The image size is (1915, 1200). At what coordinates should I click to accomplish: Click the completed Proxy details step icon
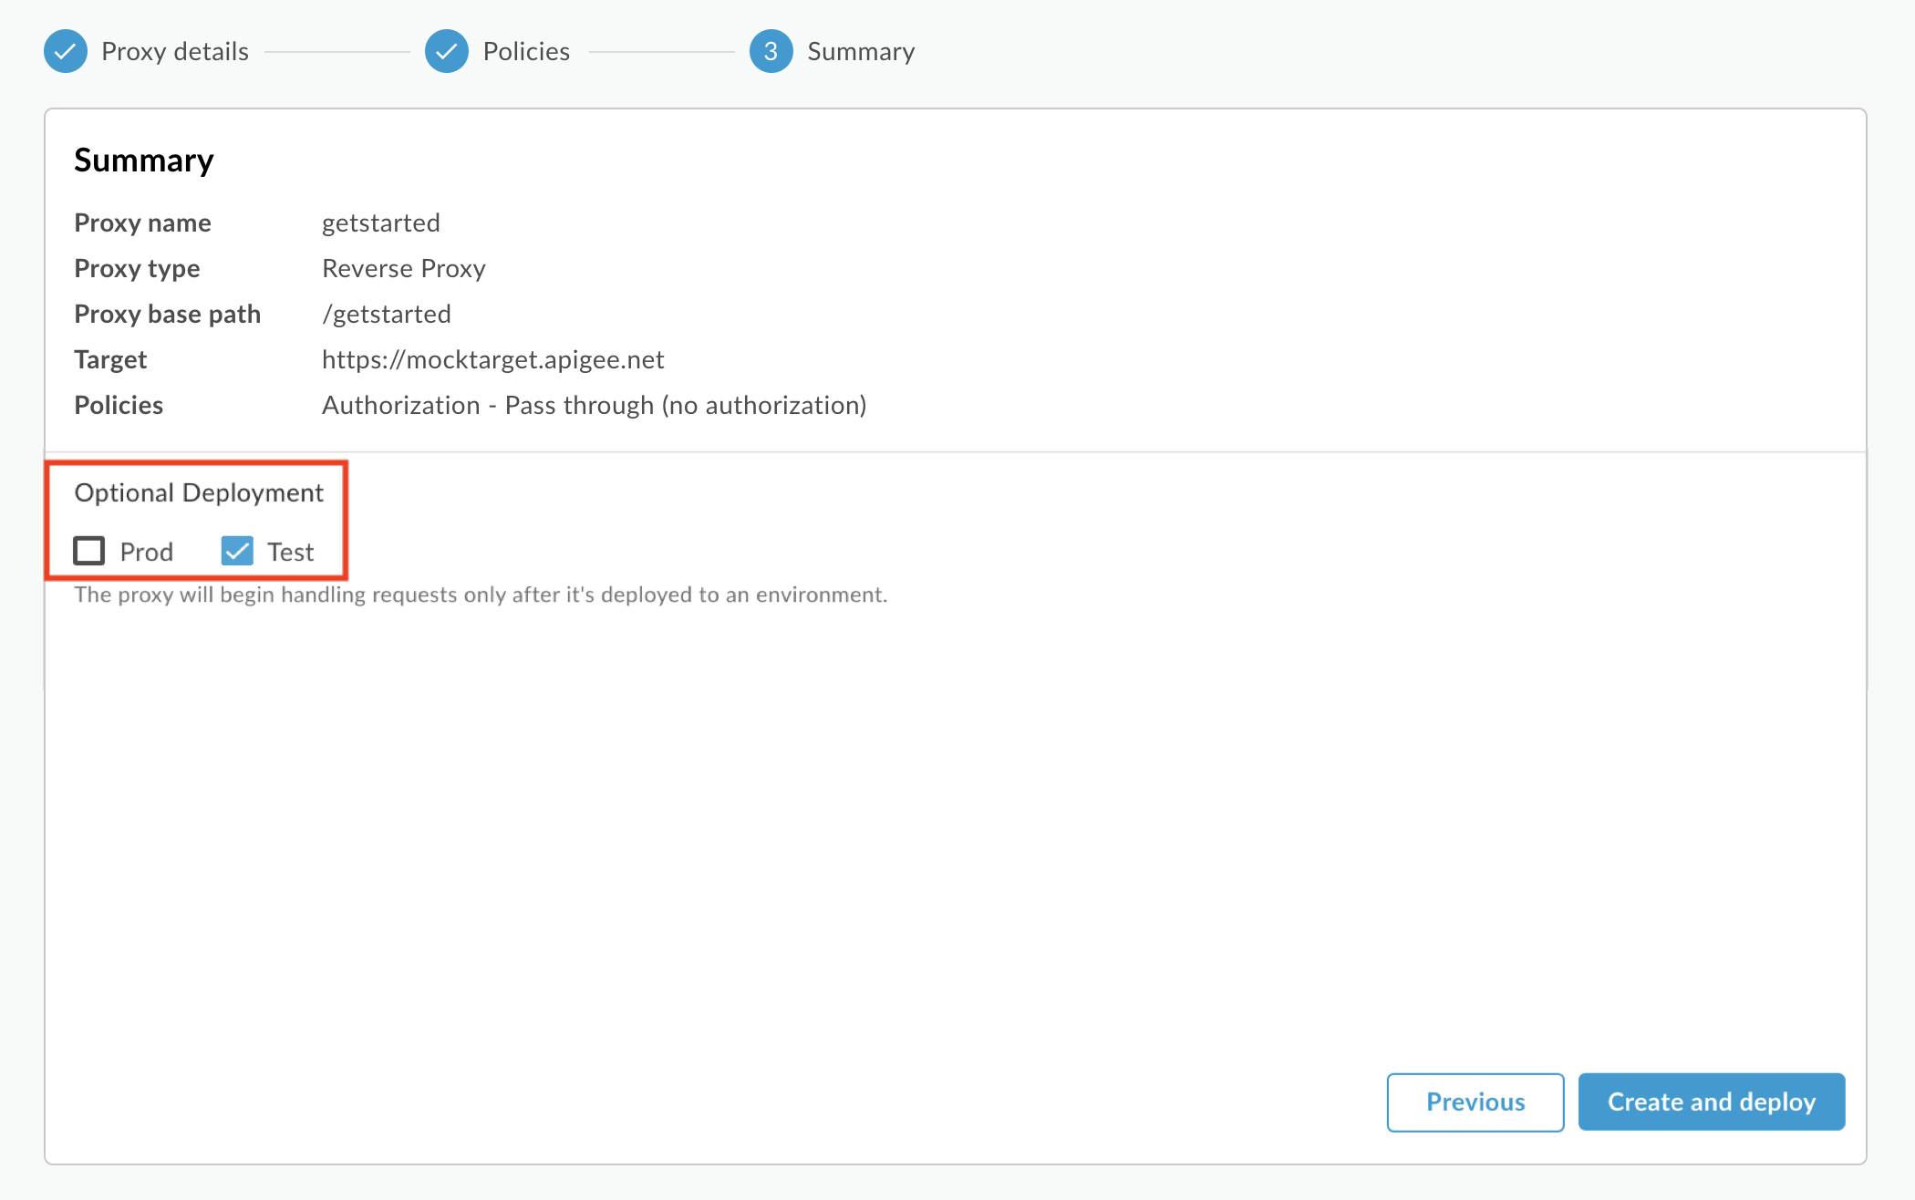(67, 50)
